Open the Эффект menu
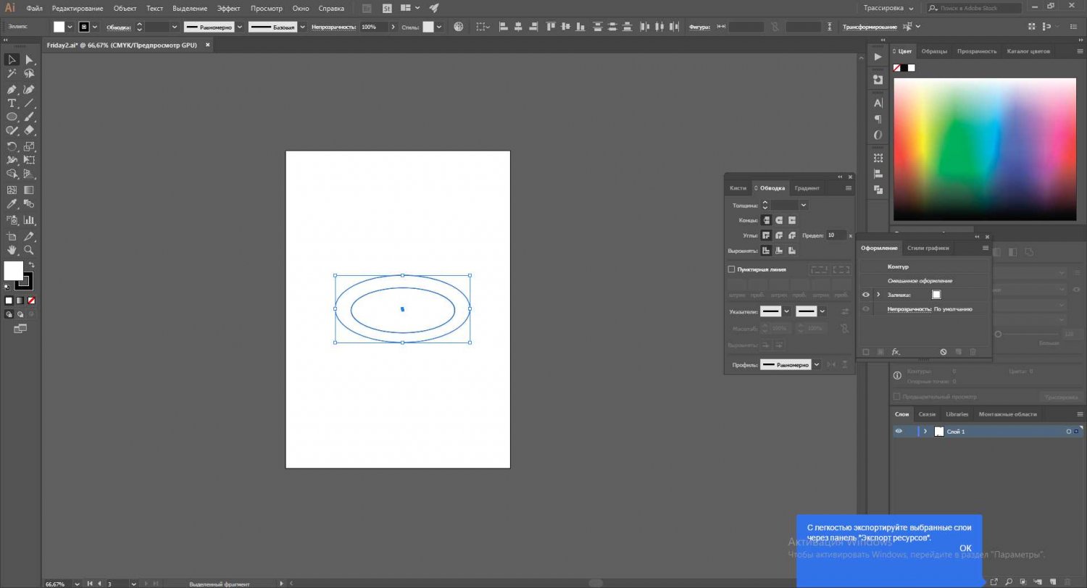This screenshot has height=588, width=1087. coord(228,9)
